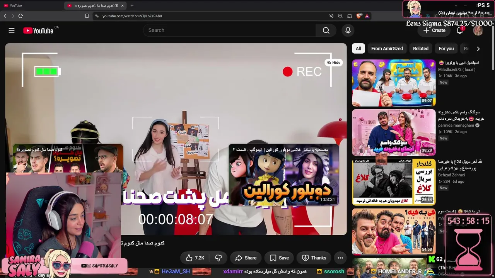Open the 1:03:31 end-screen video card
The height and width of the screenshot is (278, 495).
(284, 175)
